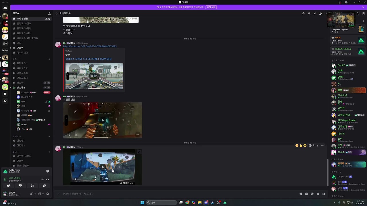Open Chrome from the Windows taskbar
Viewport: 367px width, 206px height.
tap(187, 203)
